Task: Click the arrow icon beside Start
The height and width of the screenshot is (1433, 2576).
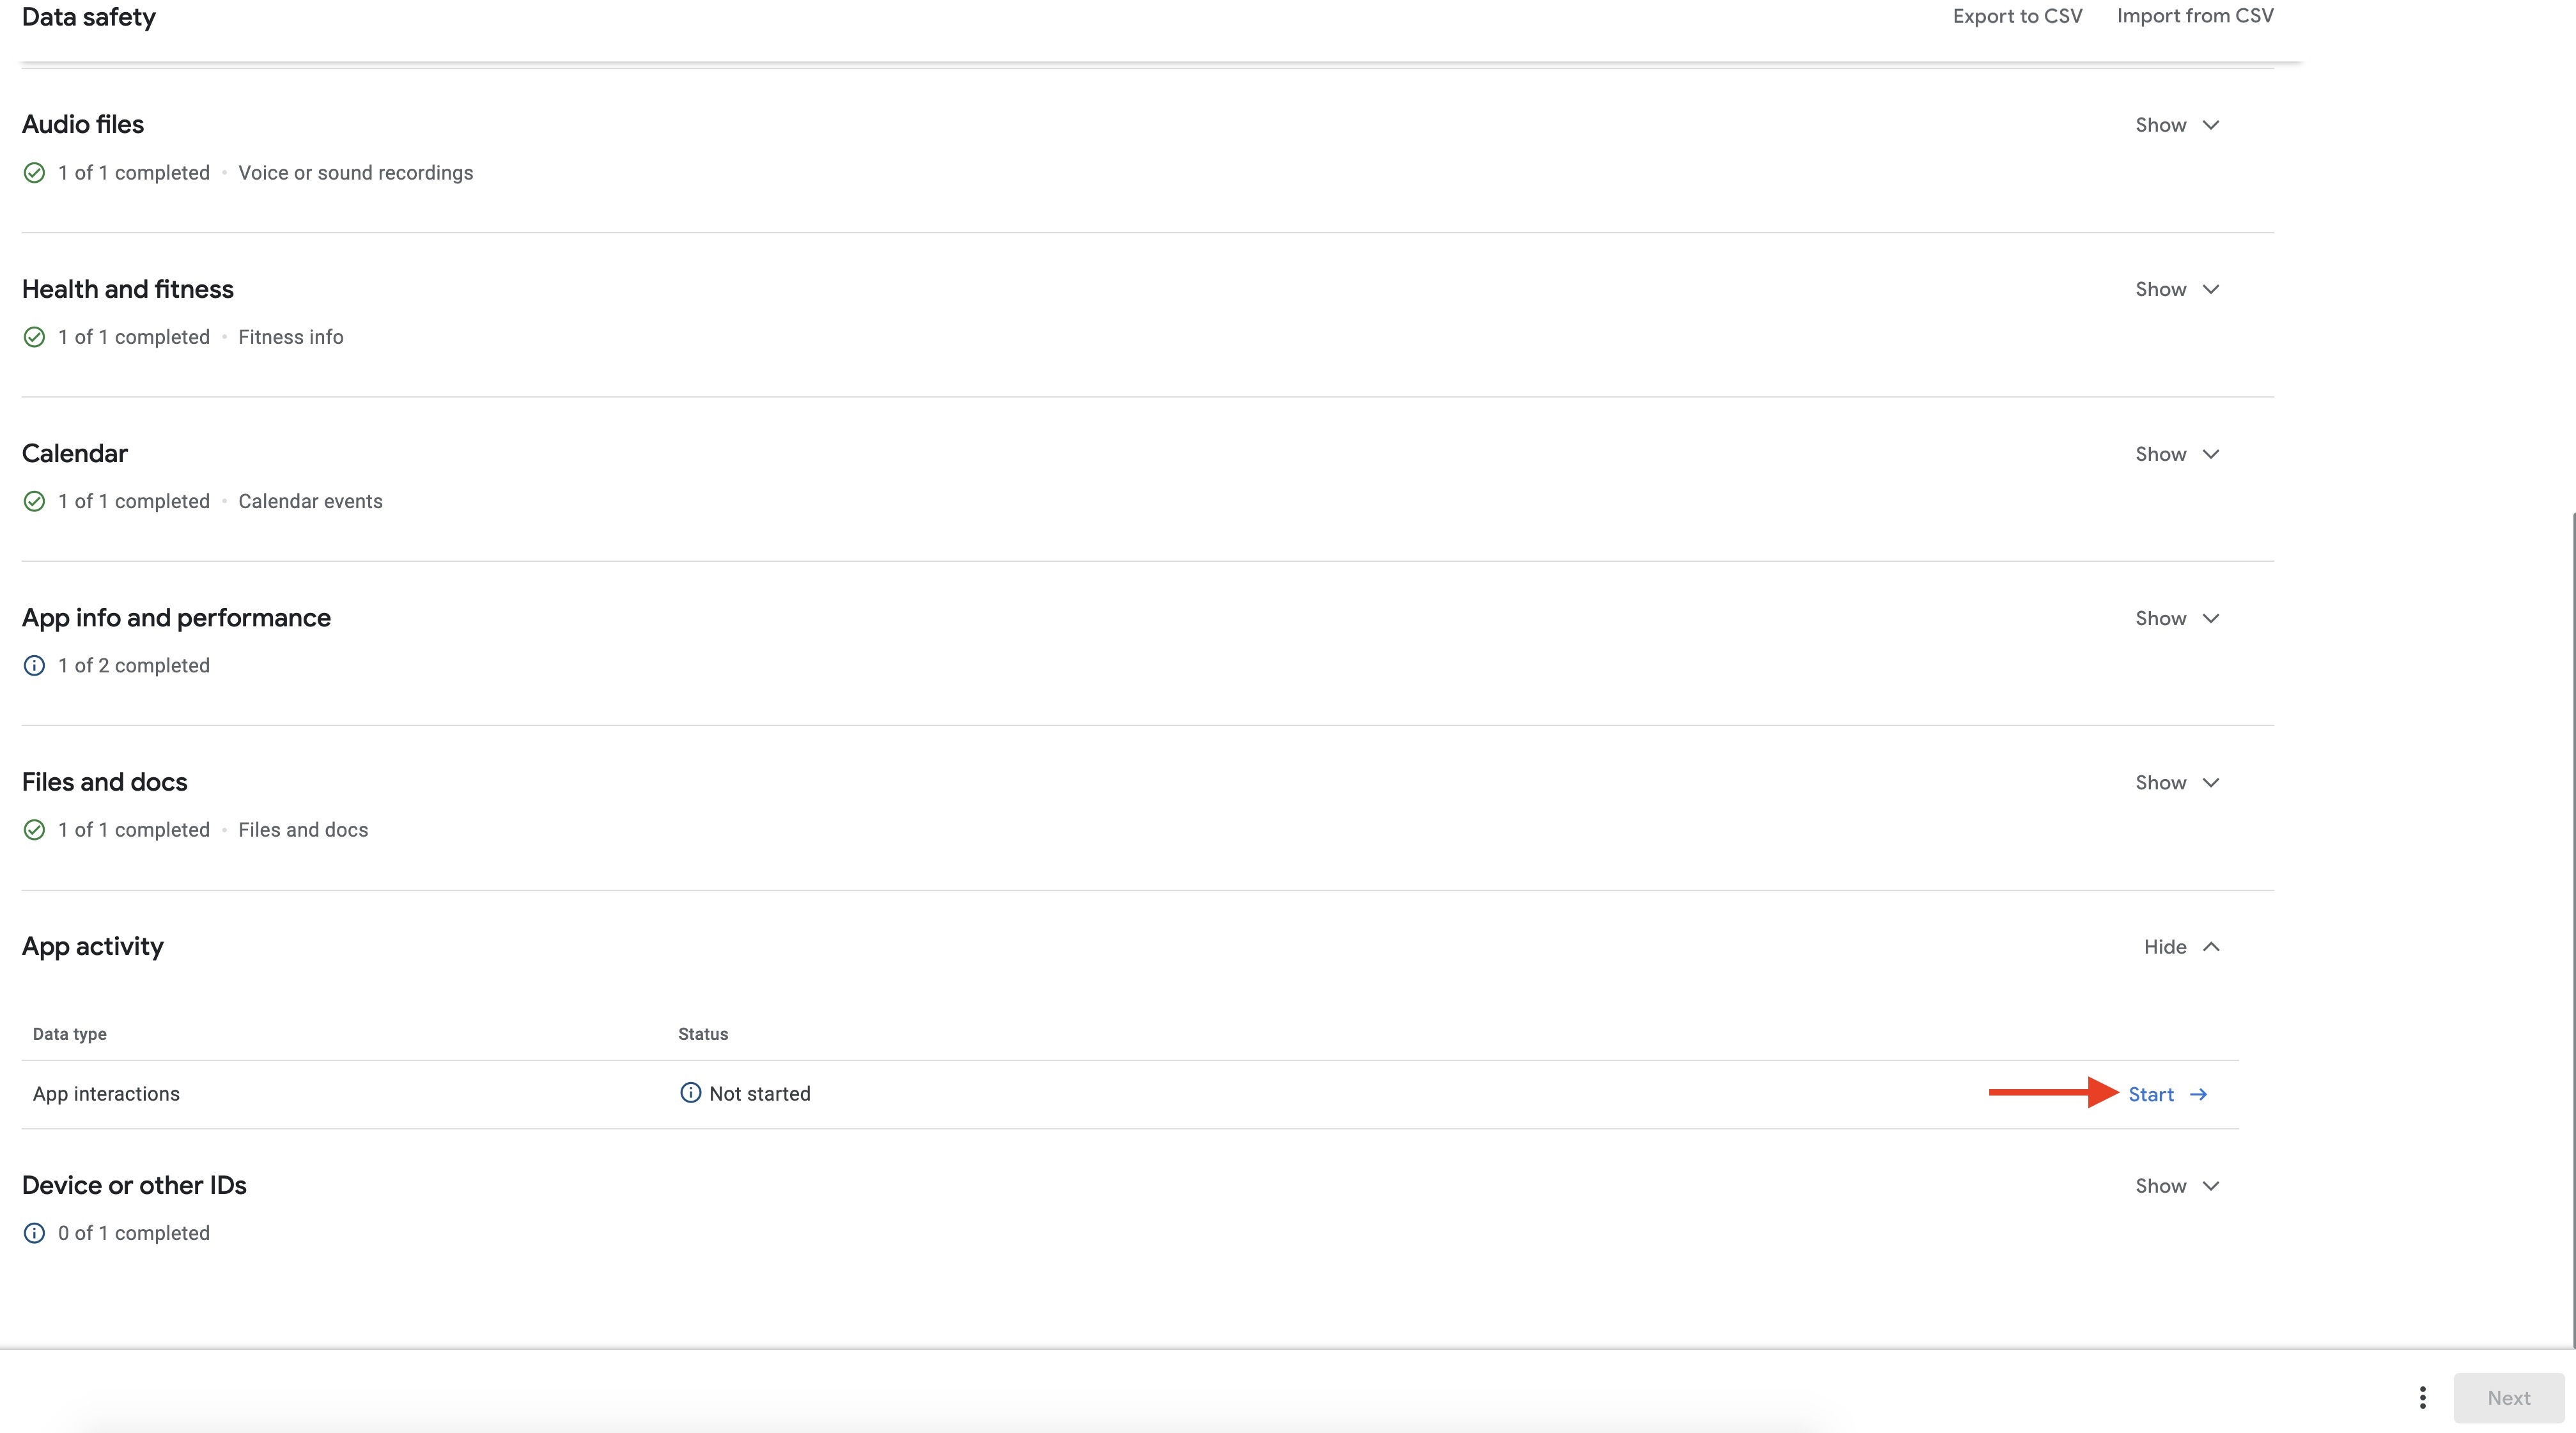Action: (2198, 1094)
